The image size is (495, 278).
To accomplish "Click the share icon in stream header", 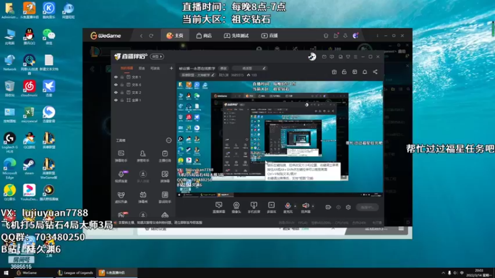I will tap(375, 72).
